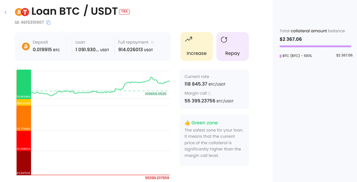Click the BTC (BTC) - 100% legend entry

coord(296,56)
